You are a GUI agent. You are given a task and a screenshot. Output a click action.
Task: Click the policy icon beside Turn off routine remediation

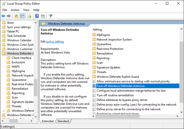pos(95,95)
